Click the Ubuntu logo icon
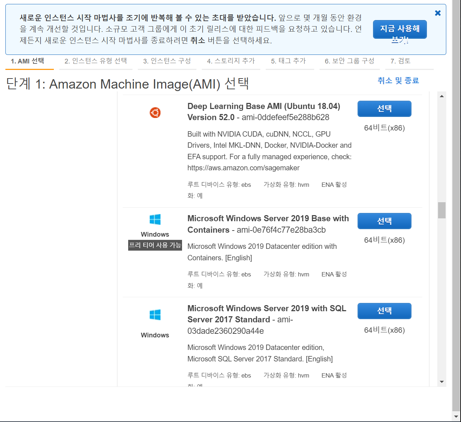The height and width of the screenshot is (422, 461). (155, 113)
